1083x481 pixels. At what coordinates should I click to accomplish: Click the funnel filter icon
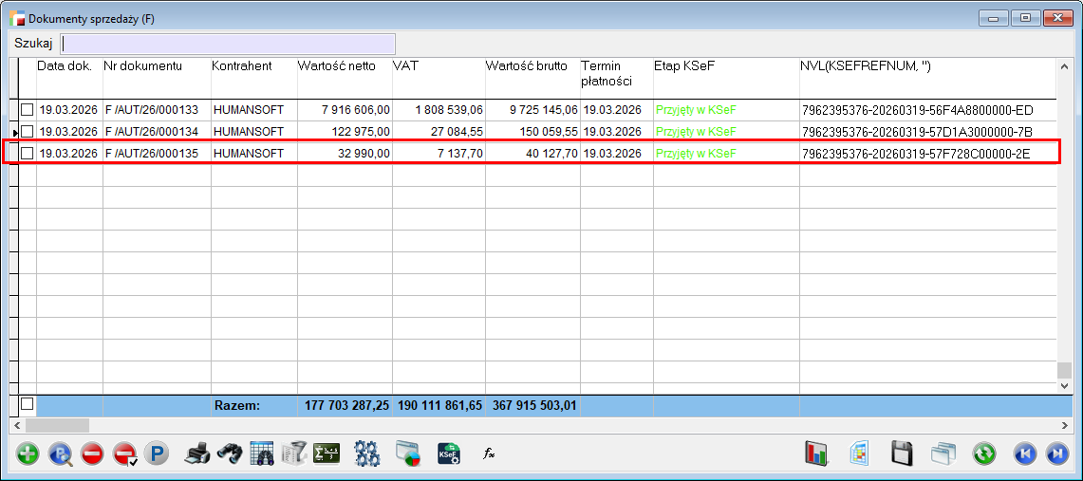point(294,453)
